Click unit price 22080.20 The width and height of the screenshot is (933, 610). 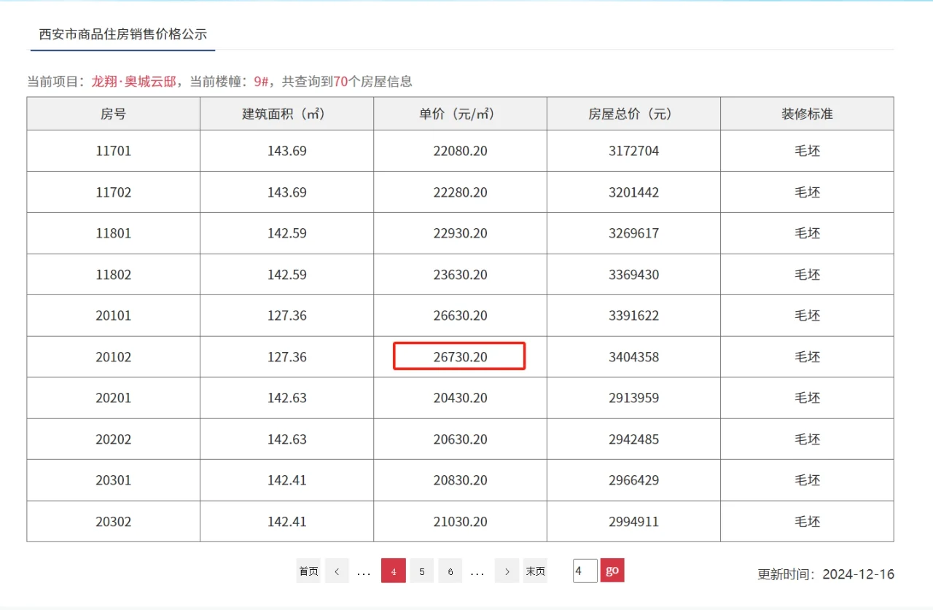point(460,151)
